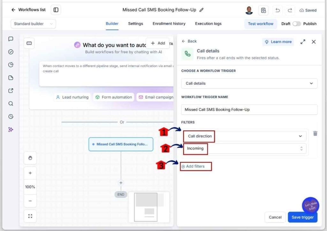327x231 pixels.
Task: Open the AI sparkle icon in left sidebar
Action: point(11,129)
